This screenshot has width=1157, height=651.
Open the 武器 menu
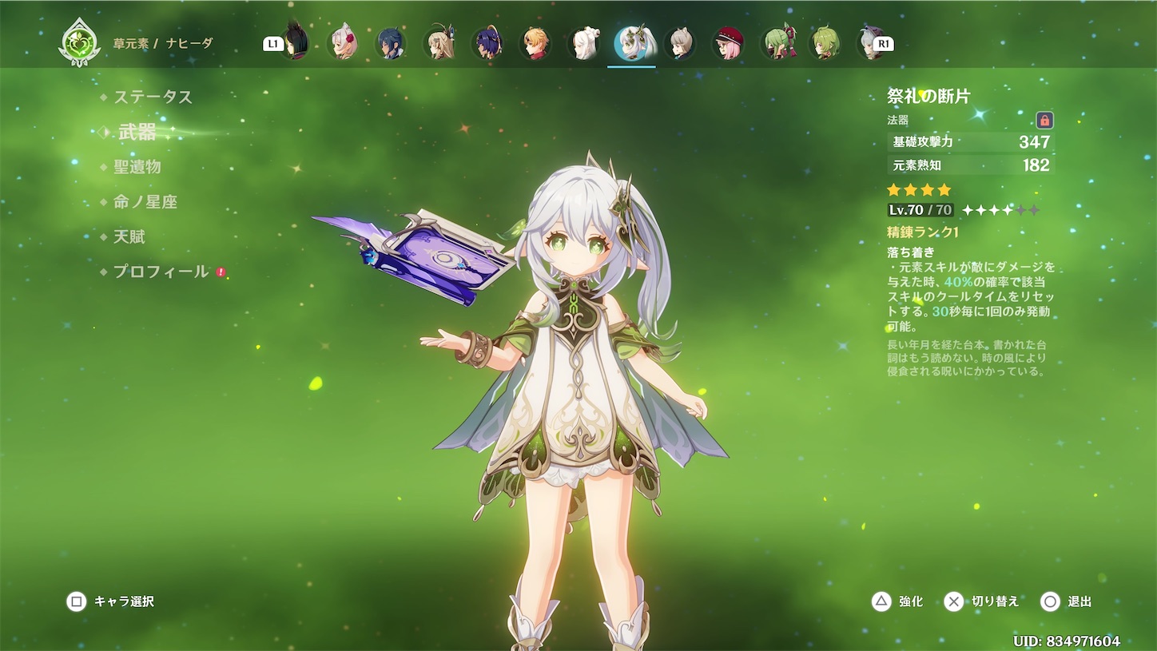click(x=137, y=132)
